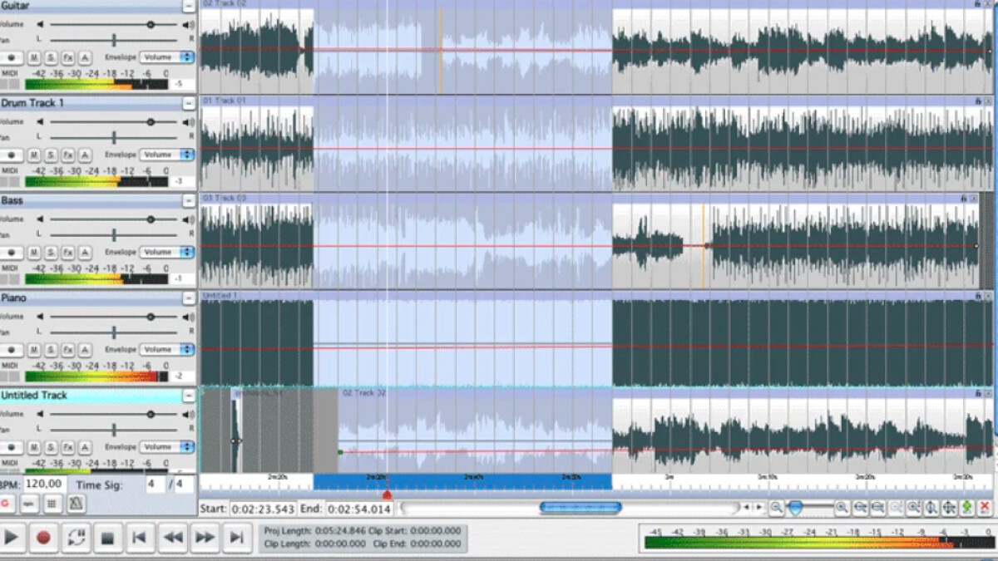The height and width of the screenshot is (561, 998).
Task: Open the Envelope dropdown on the Guitar track
Action: pyautogui.click(x=166, y=57)
